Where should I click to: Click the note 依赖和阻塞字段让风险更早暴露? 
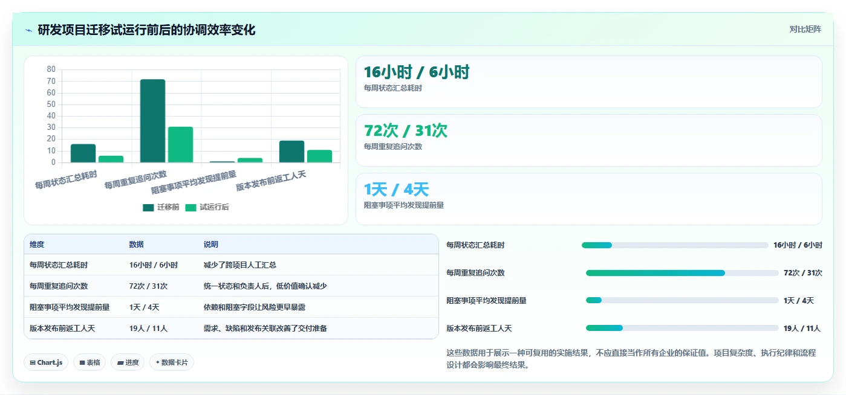(255, 307)
